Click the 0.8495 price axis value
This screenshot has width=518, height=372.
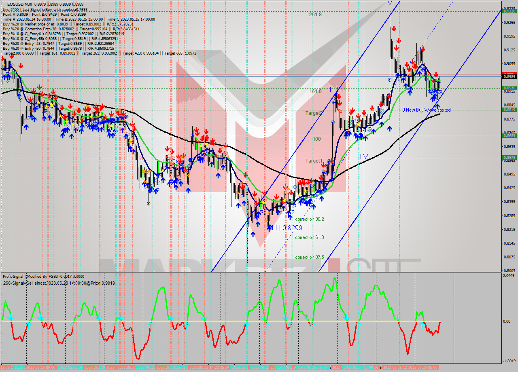click(x=509, y=174)
